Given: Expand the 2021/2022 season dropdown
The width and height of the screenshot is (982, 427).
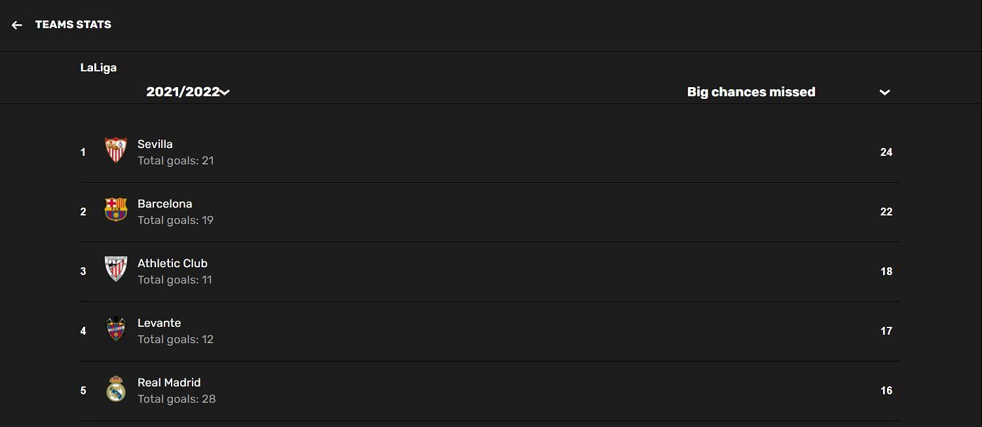Looking at the screenshot, I should (x=188, y=92).
